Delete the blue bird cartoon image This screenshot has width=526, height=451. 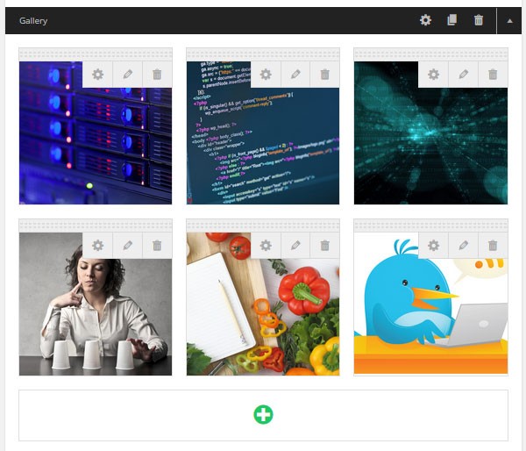point(493,246)
